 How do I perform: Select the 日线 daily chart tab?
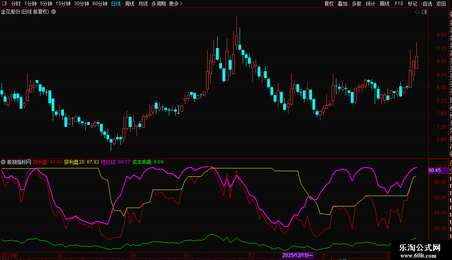click(116, 4)
